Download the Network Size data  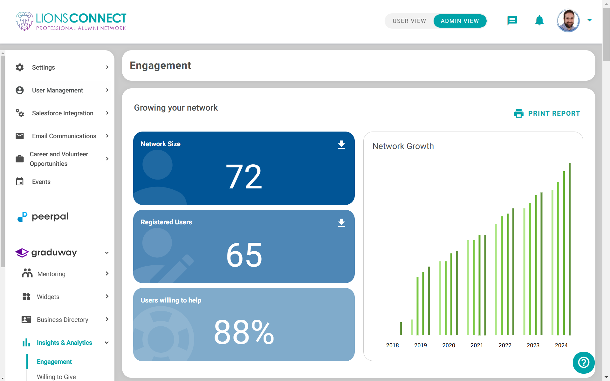341,145
